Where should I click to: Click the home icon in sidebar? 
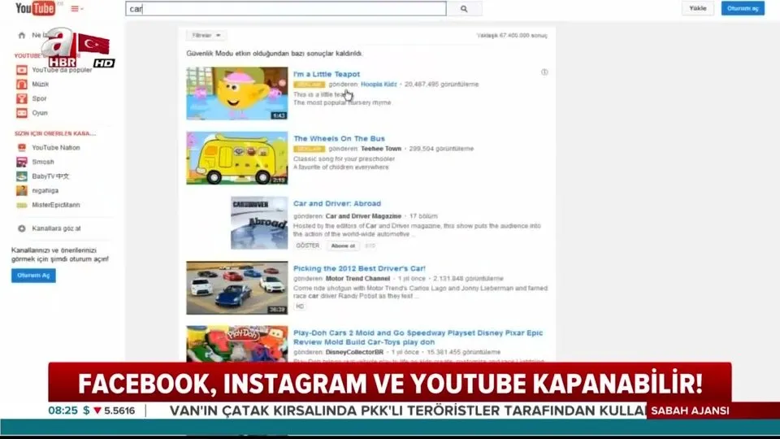[x=21, y=35]
